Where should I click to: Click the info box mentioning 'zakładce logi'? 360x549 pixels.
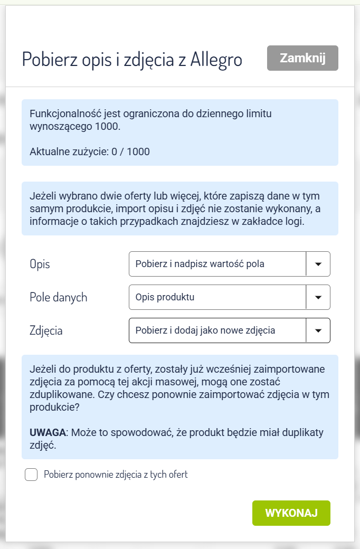click(x=179, y=209)
